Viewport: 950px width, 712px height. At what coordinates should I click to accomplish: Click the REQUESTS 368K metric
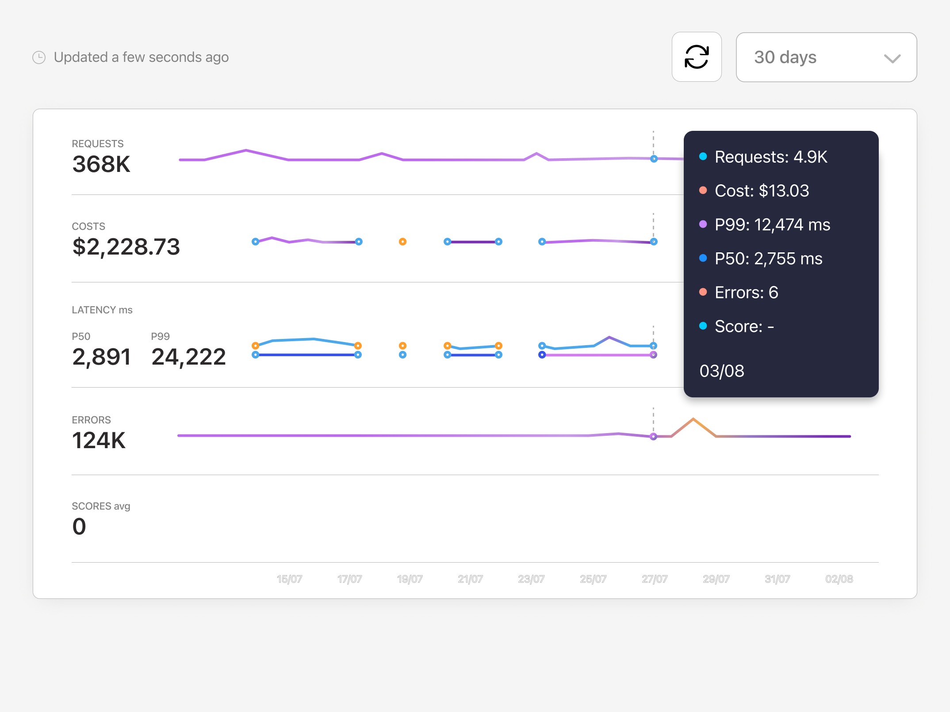point(101,164)
